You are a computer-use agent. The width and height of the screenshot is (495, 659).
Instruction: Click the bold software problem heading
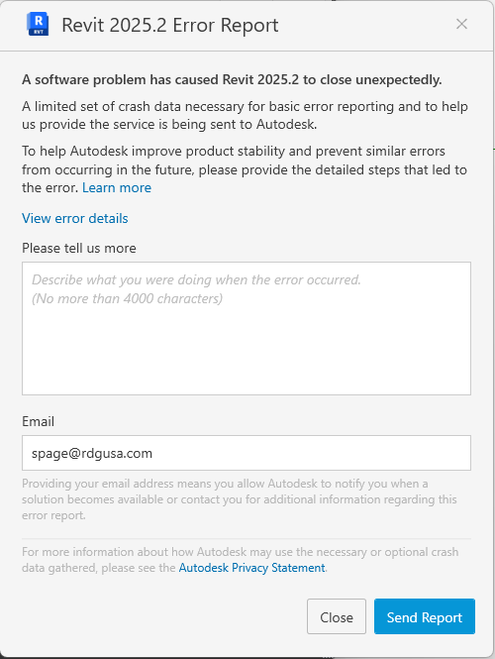coord(232,79)
